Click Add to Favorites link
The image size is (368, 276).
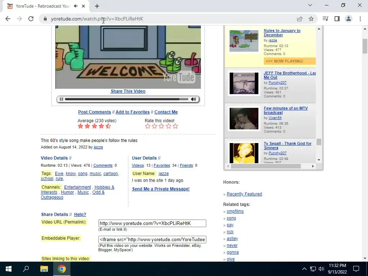[x=133, y=112]
